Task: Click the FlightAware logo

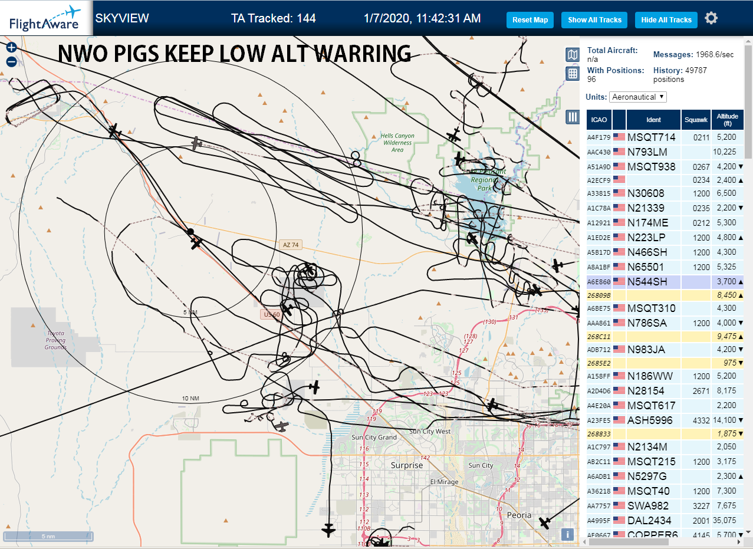Action: 45,18
